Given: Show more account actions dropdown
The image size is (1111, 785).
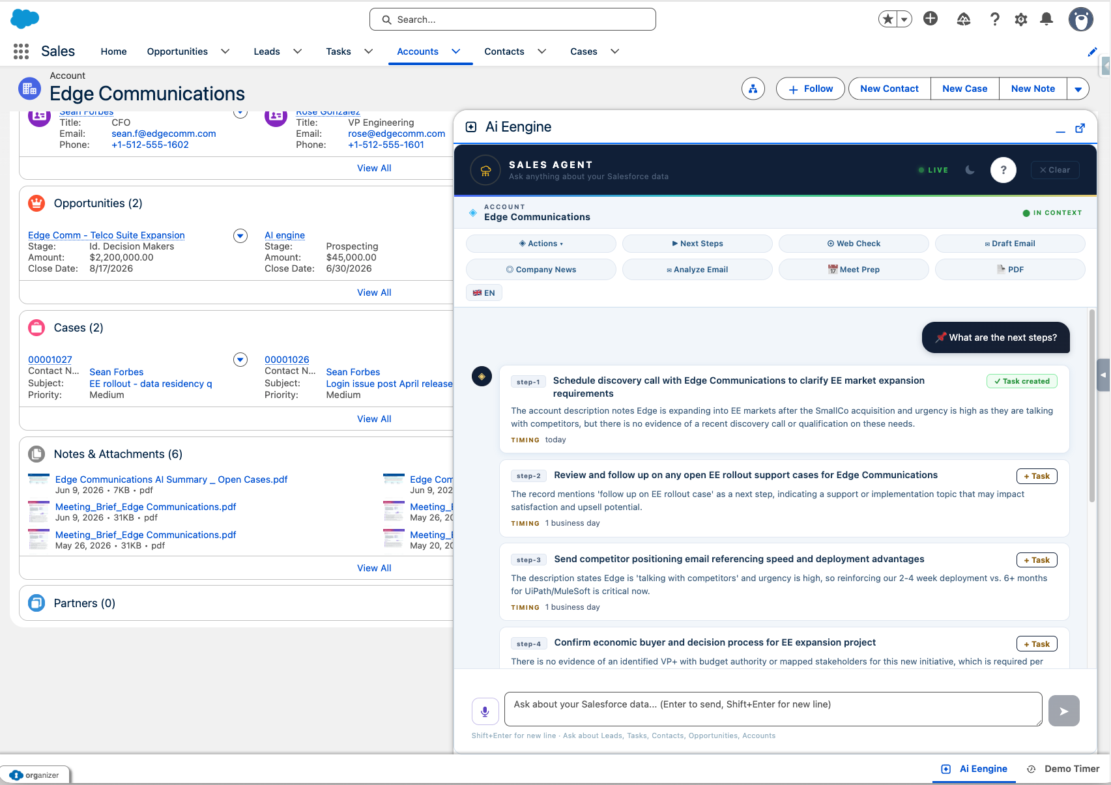Looking at the screenshot, I should [1078, 89].
